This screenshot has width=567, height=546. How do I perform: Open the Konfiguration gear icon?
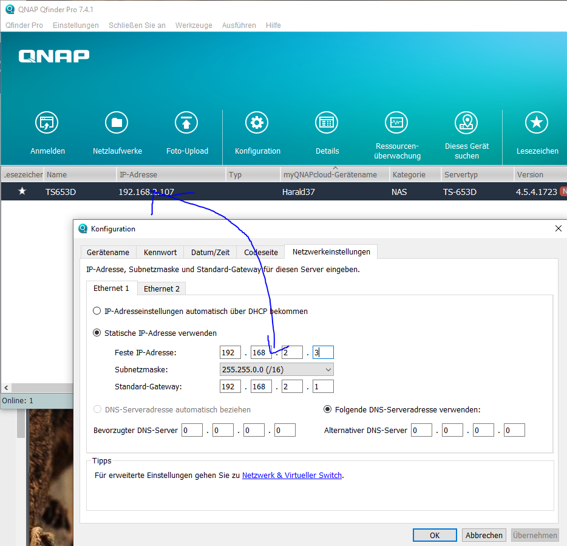click(x=257, y=123)
